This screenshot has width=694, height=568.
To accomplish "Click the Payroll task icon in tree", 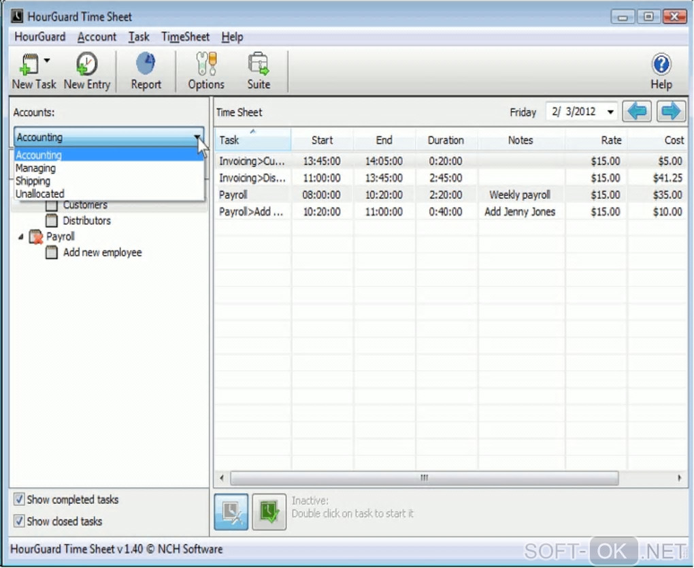I will [x=36, y=236].
